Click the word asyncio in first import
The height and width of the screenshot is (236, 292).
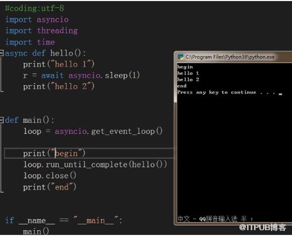coord(53,20)
